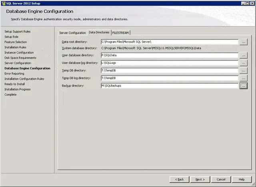
Task: Click inside the Backup directory text box
Action: [169, 86]
